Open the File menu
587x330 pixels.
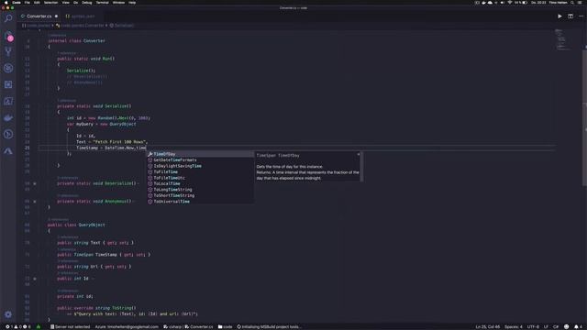click(x=27, y=3)
